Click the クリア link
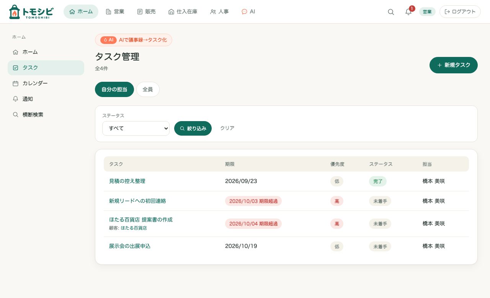490x298 pixels. pos(227,128)
